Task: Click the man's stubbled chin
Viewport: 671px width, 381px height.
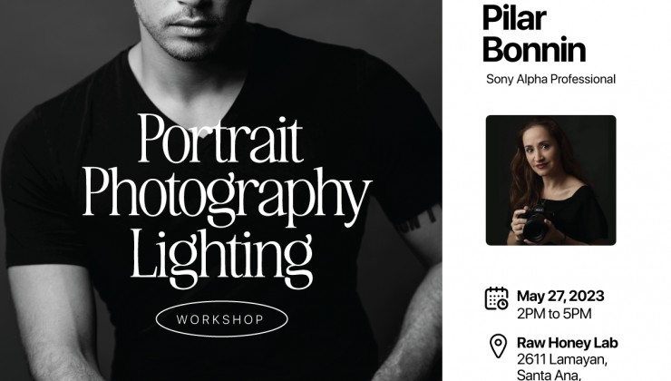Action: pos(190,46)
